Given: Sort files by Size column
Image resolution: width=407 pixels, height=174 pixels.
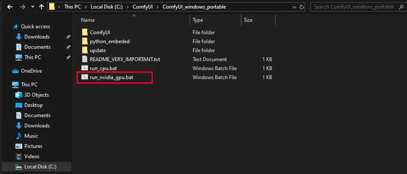Looking at the screenshot, I should coord(248,20).
